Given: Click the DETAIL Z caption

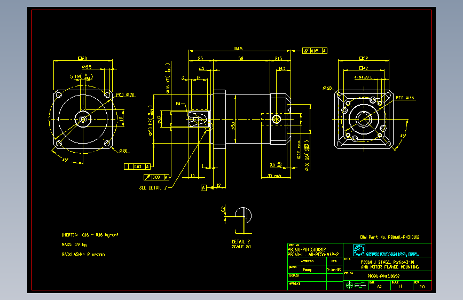Looking at the screenshot, I should (x=241, y=241).
